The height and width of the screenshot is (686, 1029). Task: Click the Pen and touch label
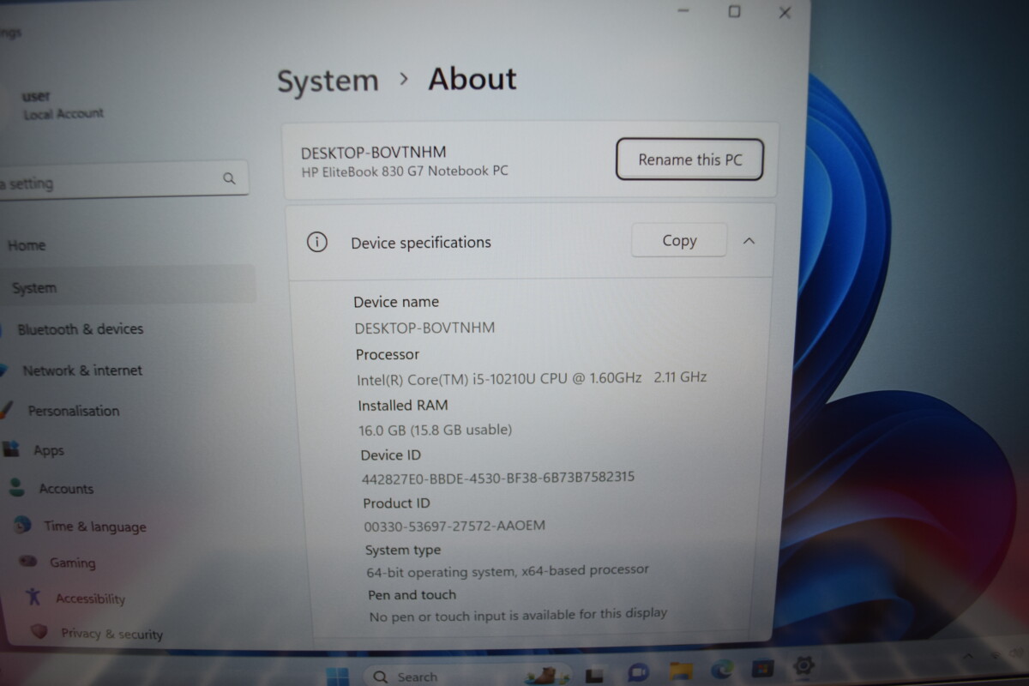412,594
